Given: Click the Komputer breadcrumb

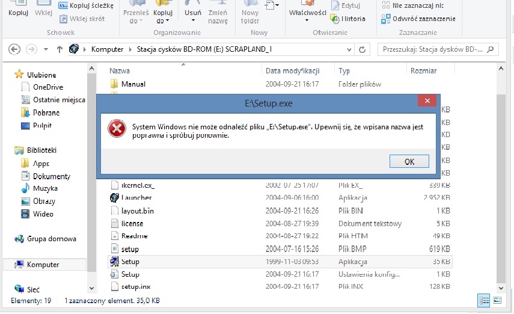Looking at the screenshot, I should (107, 49).
